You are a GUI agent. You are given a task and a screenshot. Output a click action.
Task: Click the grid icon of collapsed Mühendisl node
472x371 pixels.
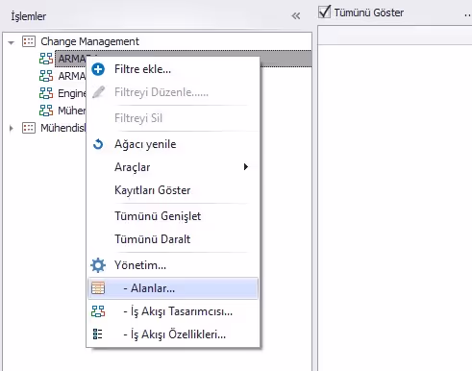[x=29, y=128]
